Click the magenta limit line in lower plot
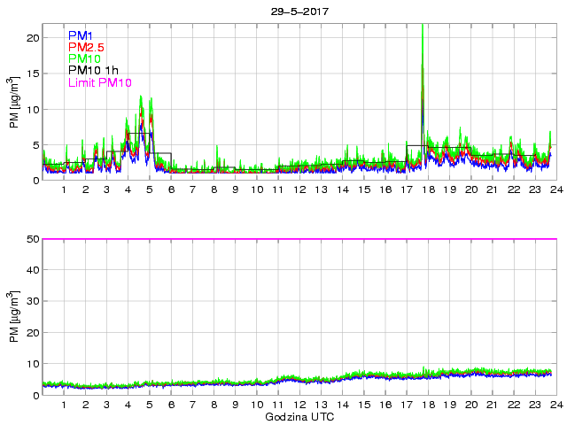 coord(299,239)
